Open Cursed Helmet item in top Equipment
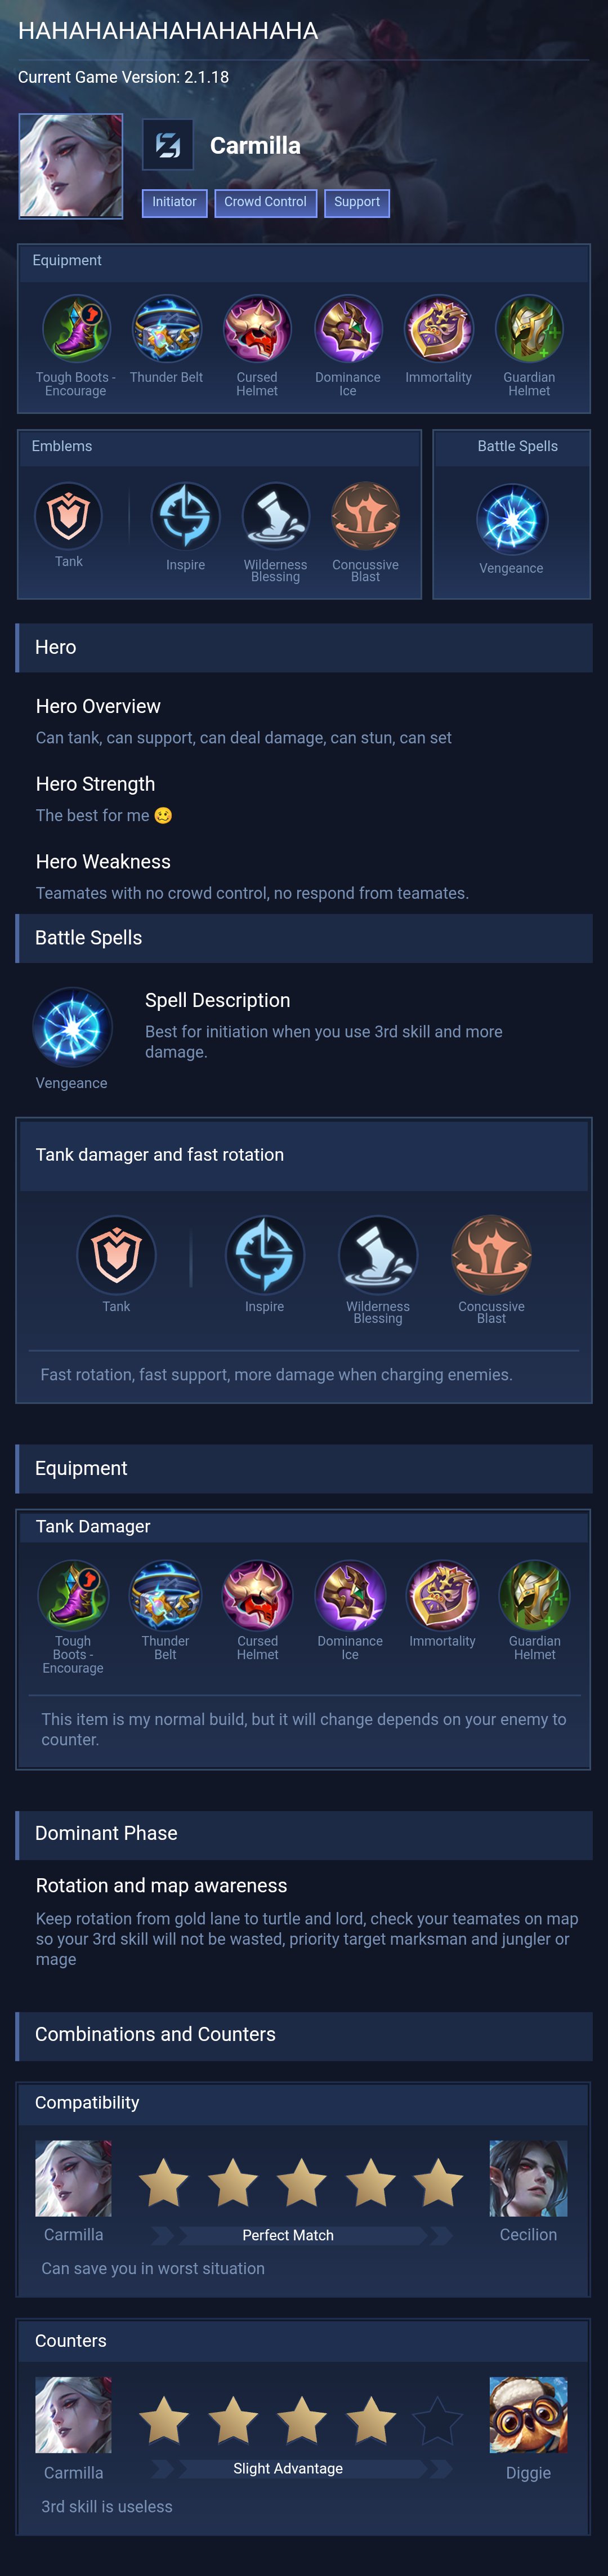 (x=257, y=329)
